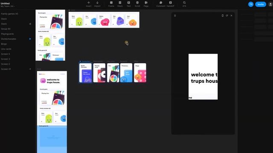
Task: Click the Invite button
Action: click(x=261, y=4)
